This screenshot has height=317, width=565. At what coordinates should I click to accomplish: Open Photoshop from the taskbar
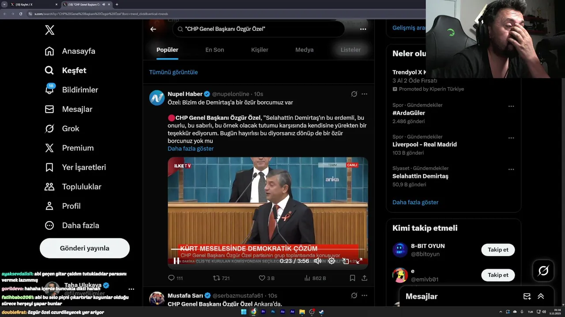pos(273,312)
